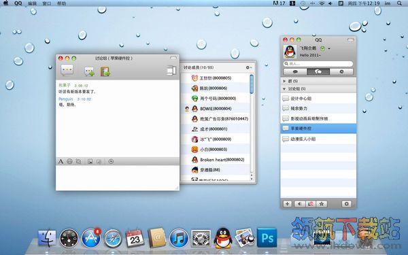The image size is (408, 255).
Task: Click the invite members icon with green plus
Action: tap(89, 71)
